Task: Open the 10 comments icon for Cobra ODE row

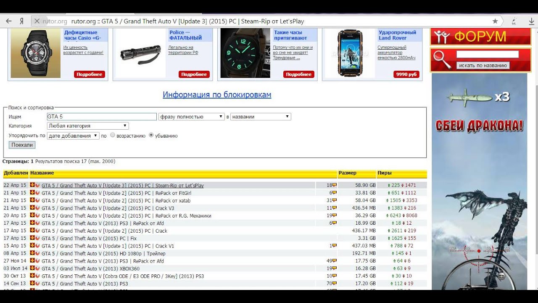Action: pos(334,276)
